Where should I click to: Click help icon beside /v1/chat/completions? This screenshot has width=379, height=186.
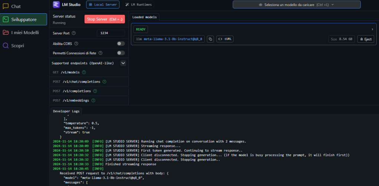click(x=104, y=82)
